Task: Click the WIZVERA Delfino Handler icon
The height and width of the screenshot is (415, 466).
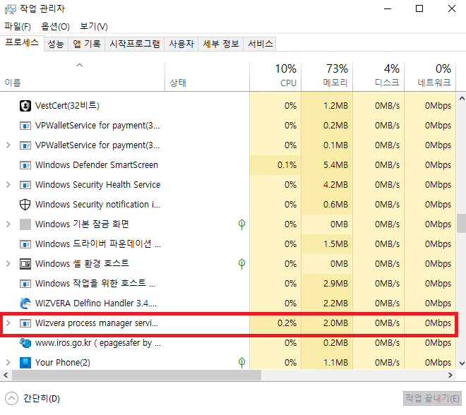Action: 25,303
